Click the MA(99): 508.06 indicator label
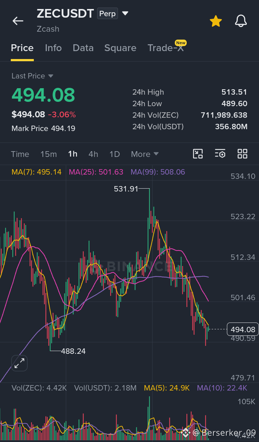 click(x=158, y=172)
